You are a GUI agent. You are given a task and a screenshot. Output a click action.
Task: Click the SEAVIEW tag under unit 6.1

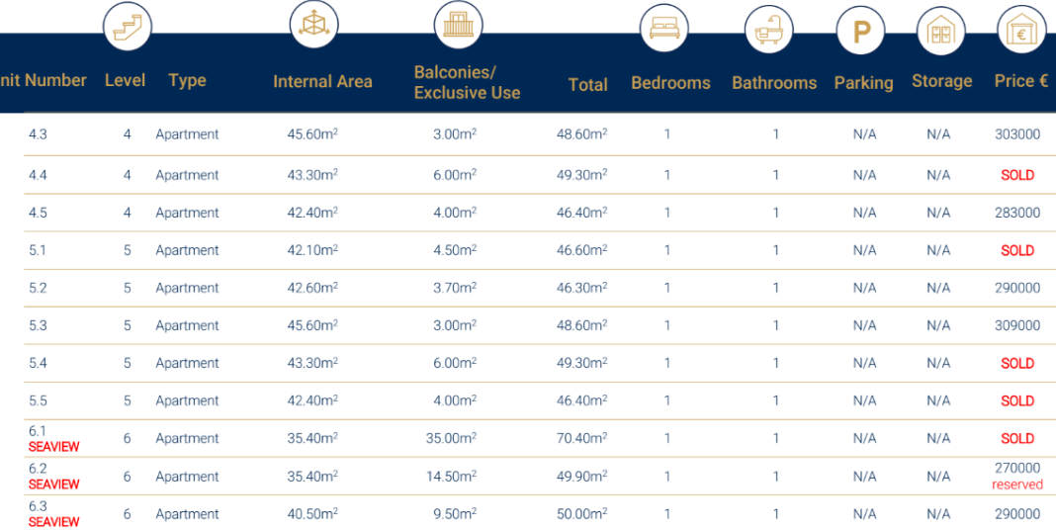click(53, 447)
